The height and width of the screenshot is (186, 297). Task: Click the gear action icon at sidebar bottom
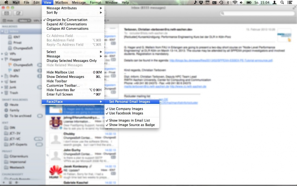(x=17, y=182)
